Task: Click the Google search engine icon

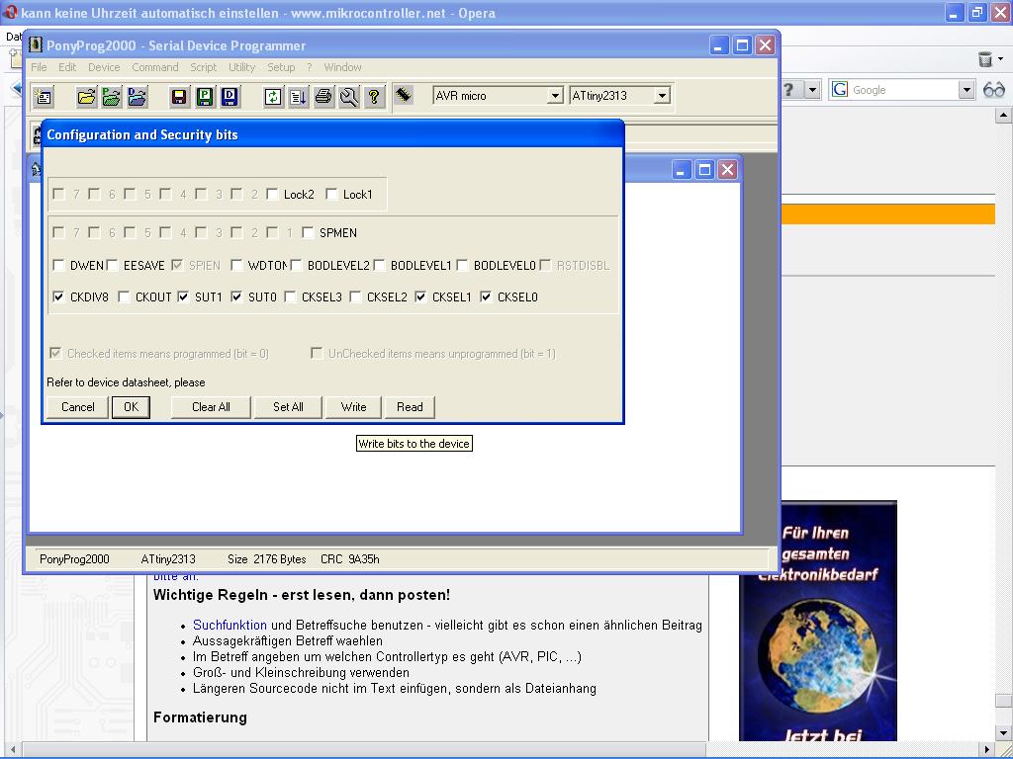Action: click(x=839, y=89)
